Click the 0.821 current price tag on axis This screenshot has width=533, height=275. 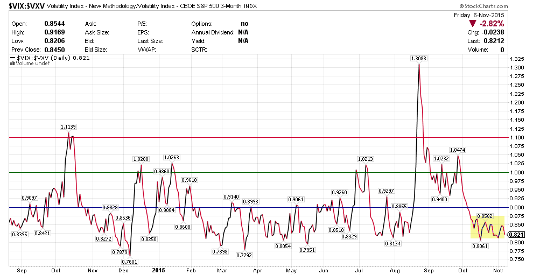click(x=516, y=235)
